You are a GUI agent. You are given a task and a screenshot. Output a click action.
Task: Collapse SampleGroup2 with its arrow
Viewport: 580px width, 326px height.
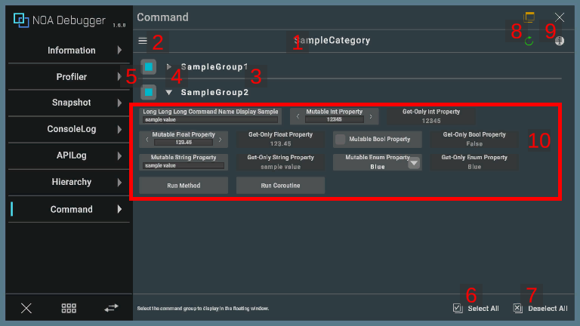click(x=168, y=92)
